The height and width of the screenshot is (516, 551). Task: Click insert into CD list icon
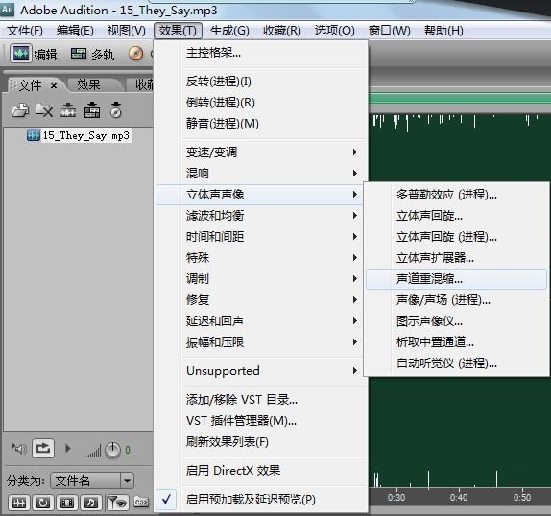click(x=116, y=110)
